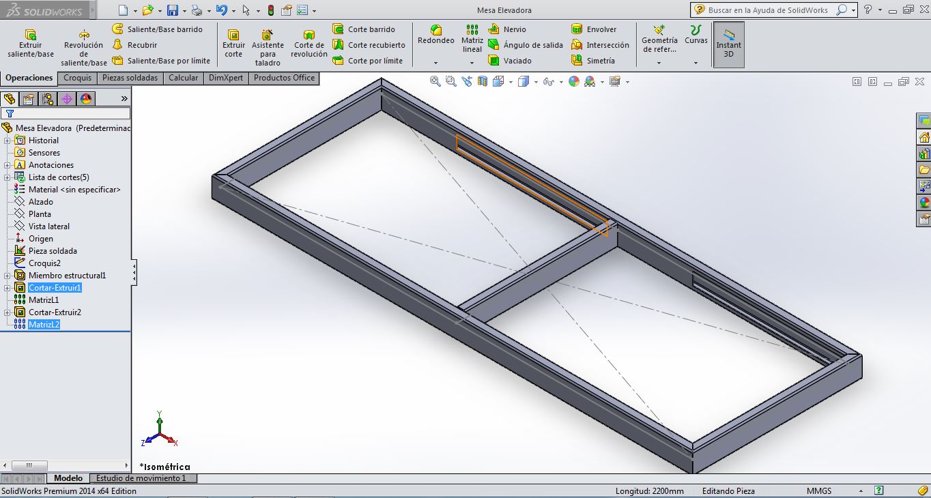The height and width of the screenshot is (498, 931).
Task: Open Redondeo dropdown arrow
Action: pos(436,63)
